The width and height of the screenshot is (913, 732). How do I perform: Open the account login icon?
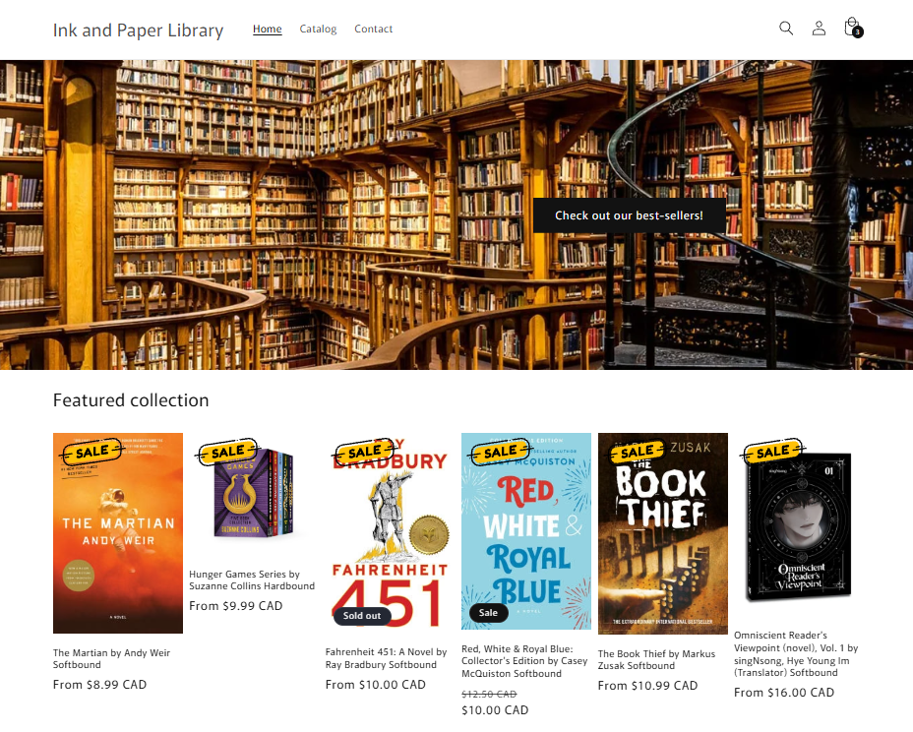coord(819,29)
